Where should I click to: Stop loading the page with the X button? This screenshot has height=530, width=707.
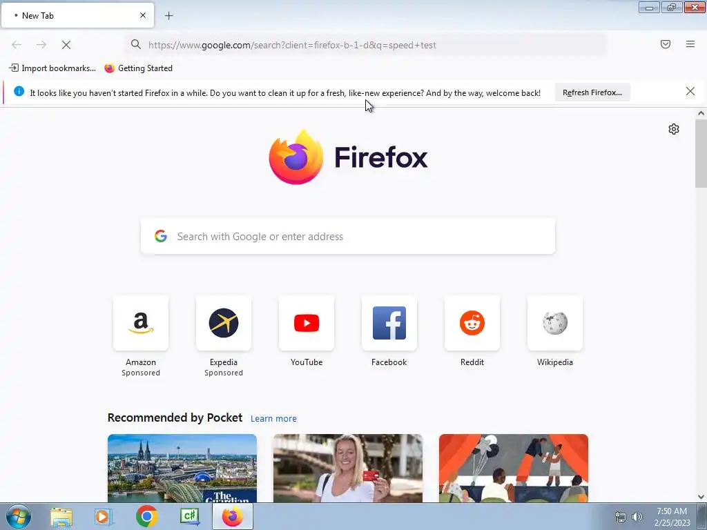[66, 45]
